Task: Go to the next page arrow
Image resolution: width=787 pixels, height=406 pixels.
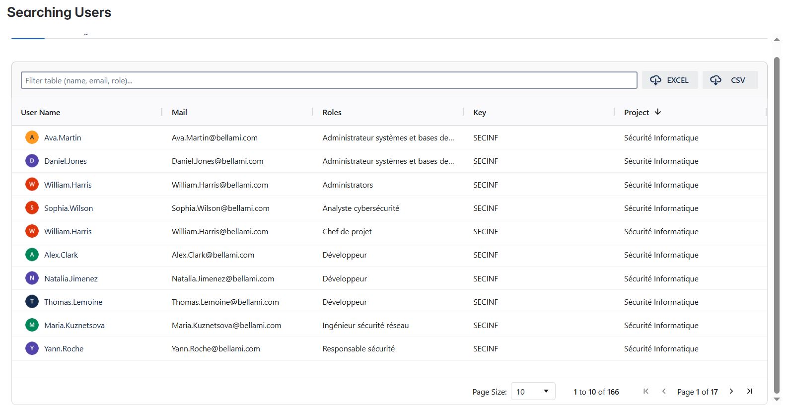Action: tap(731, 392)
